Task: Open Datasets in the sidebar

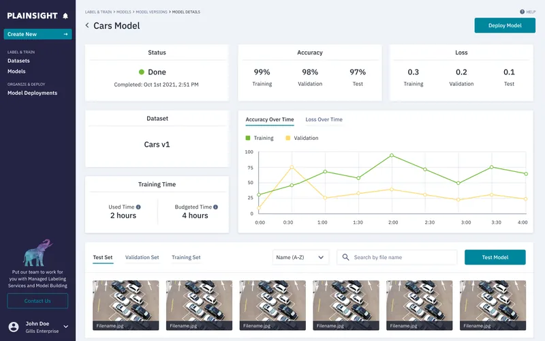Action: [x=18, y=61]
